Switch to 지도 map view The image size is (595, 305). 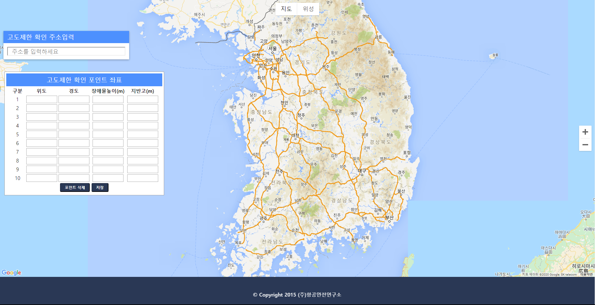pyautogui.click(x=286, y=9)
